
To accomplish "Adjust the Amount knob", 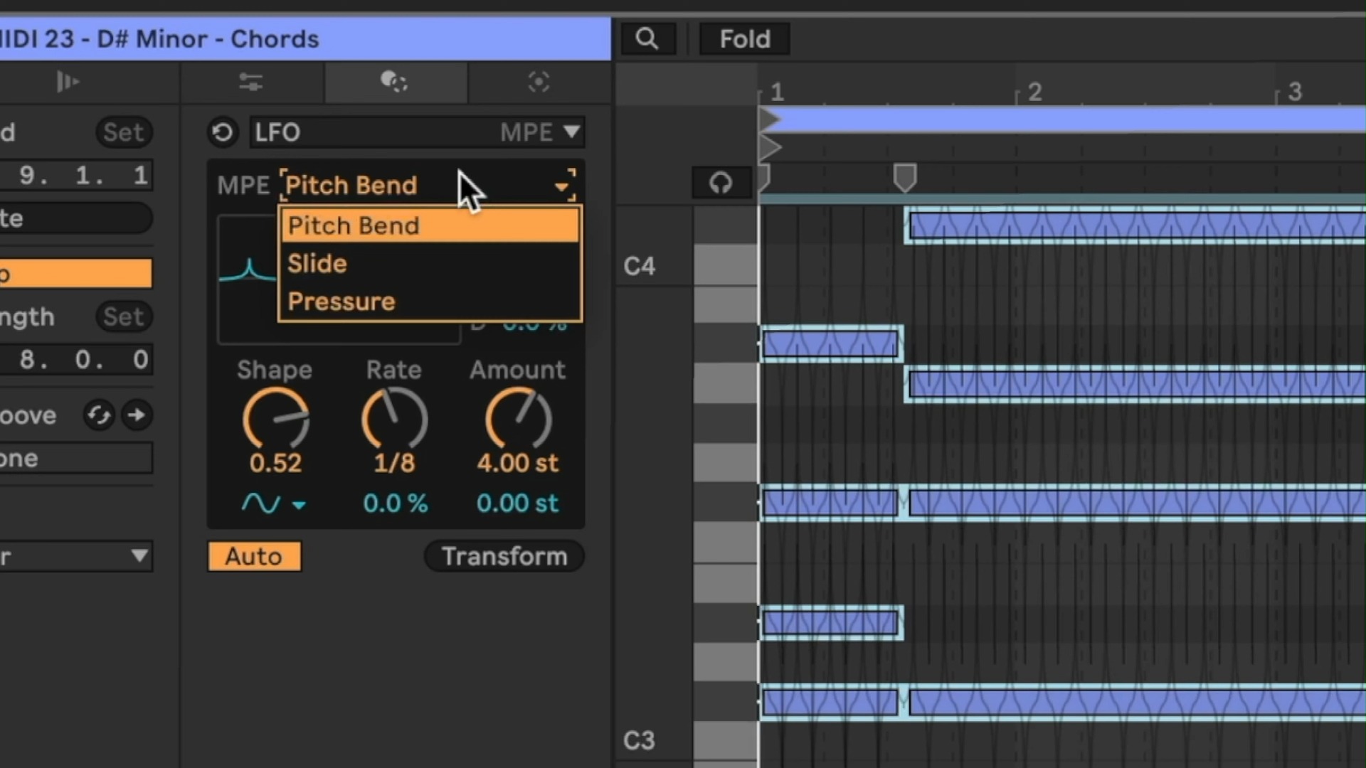I will (x=518, y=419).
